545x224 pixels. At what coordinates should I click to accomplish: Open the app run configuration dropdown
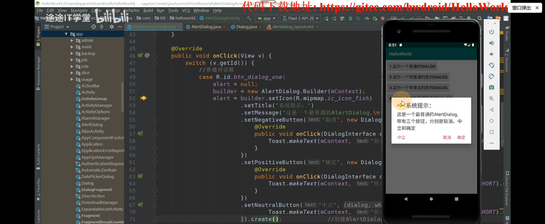click(x=267, y=18)
